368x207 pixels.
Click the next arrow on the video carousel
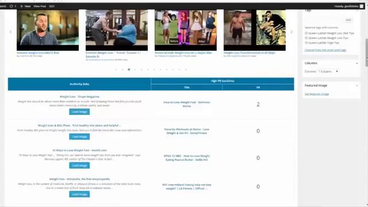[292, 32]
